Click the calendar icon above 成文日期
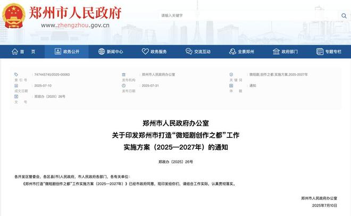The image size is (351, 216). 16,86
